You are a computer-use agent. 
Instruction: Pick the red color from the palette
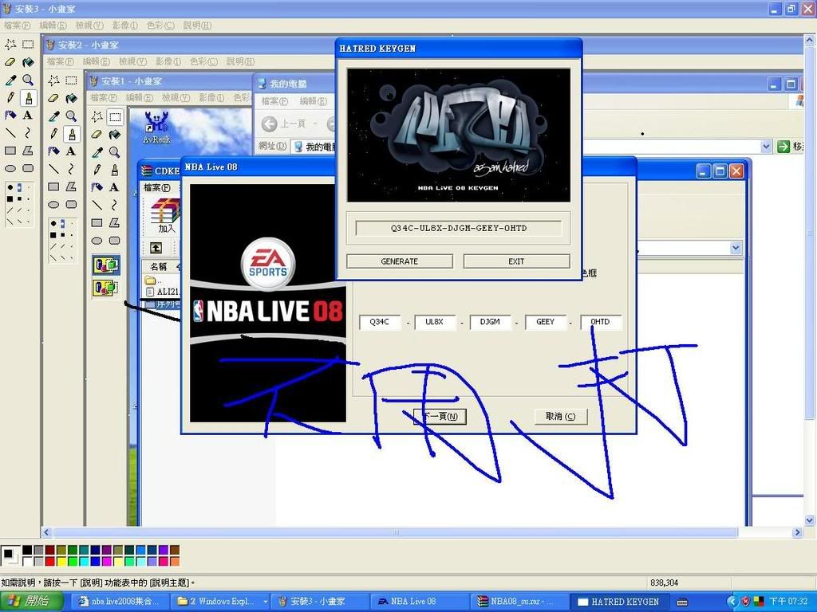pos(49,561)
